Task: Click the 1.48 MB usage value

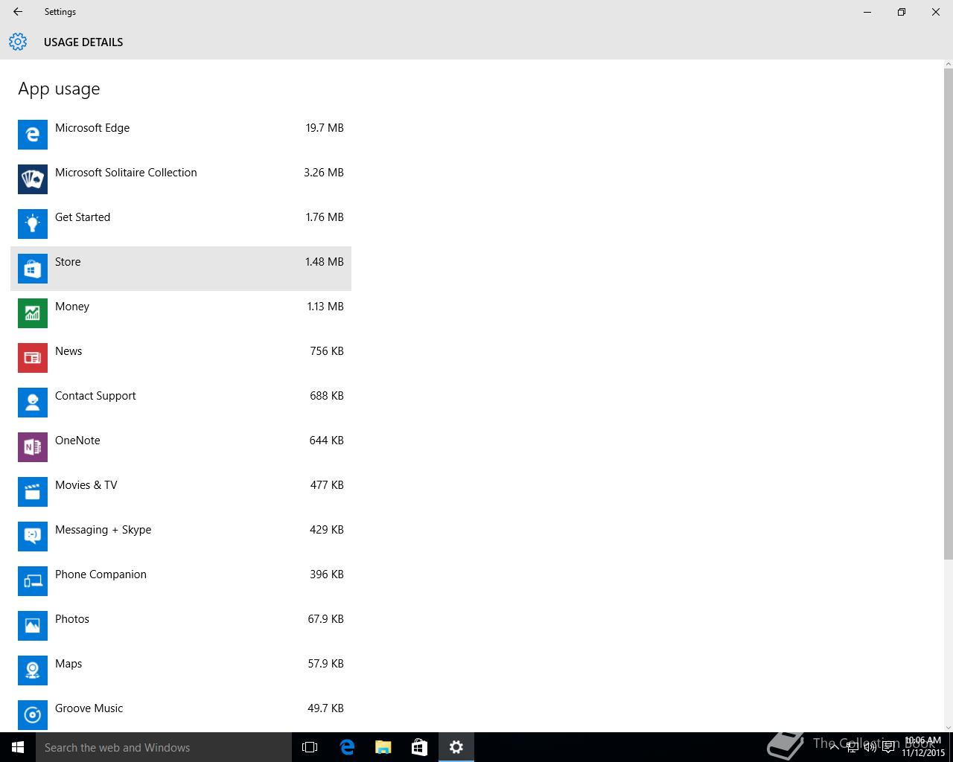Action: pos(325,262)
